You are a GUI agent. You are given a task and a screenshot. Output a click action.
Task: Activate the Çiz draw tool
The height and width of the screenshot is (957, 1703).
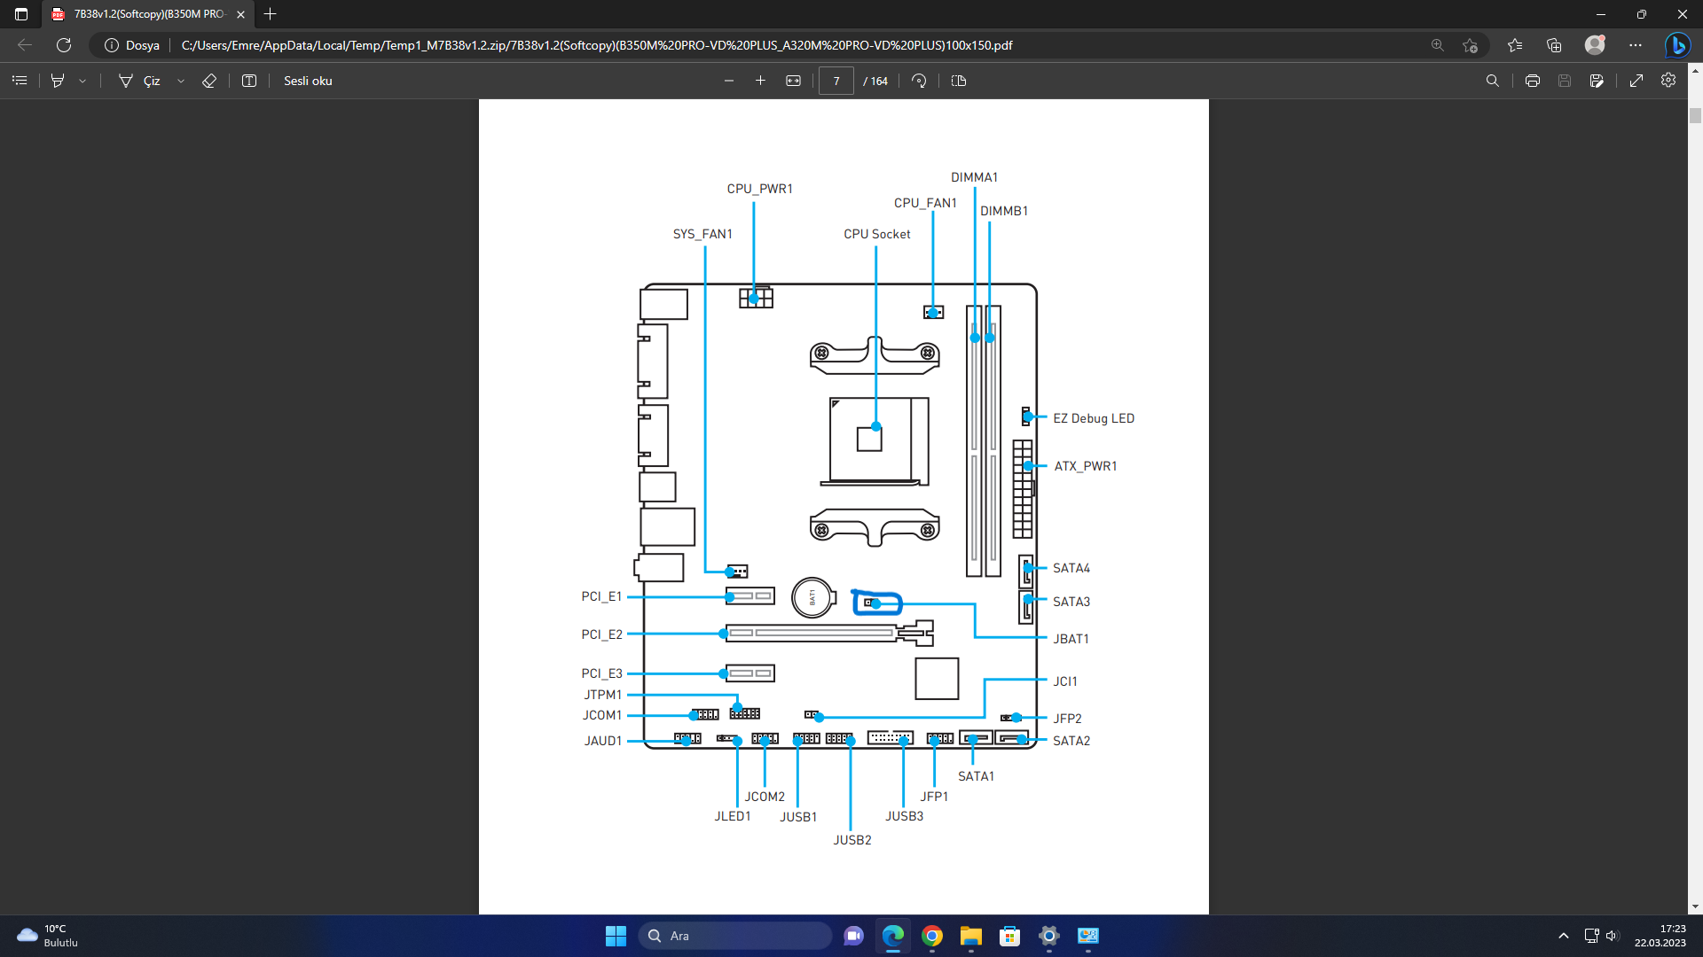tap(140, 81)
